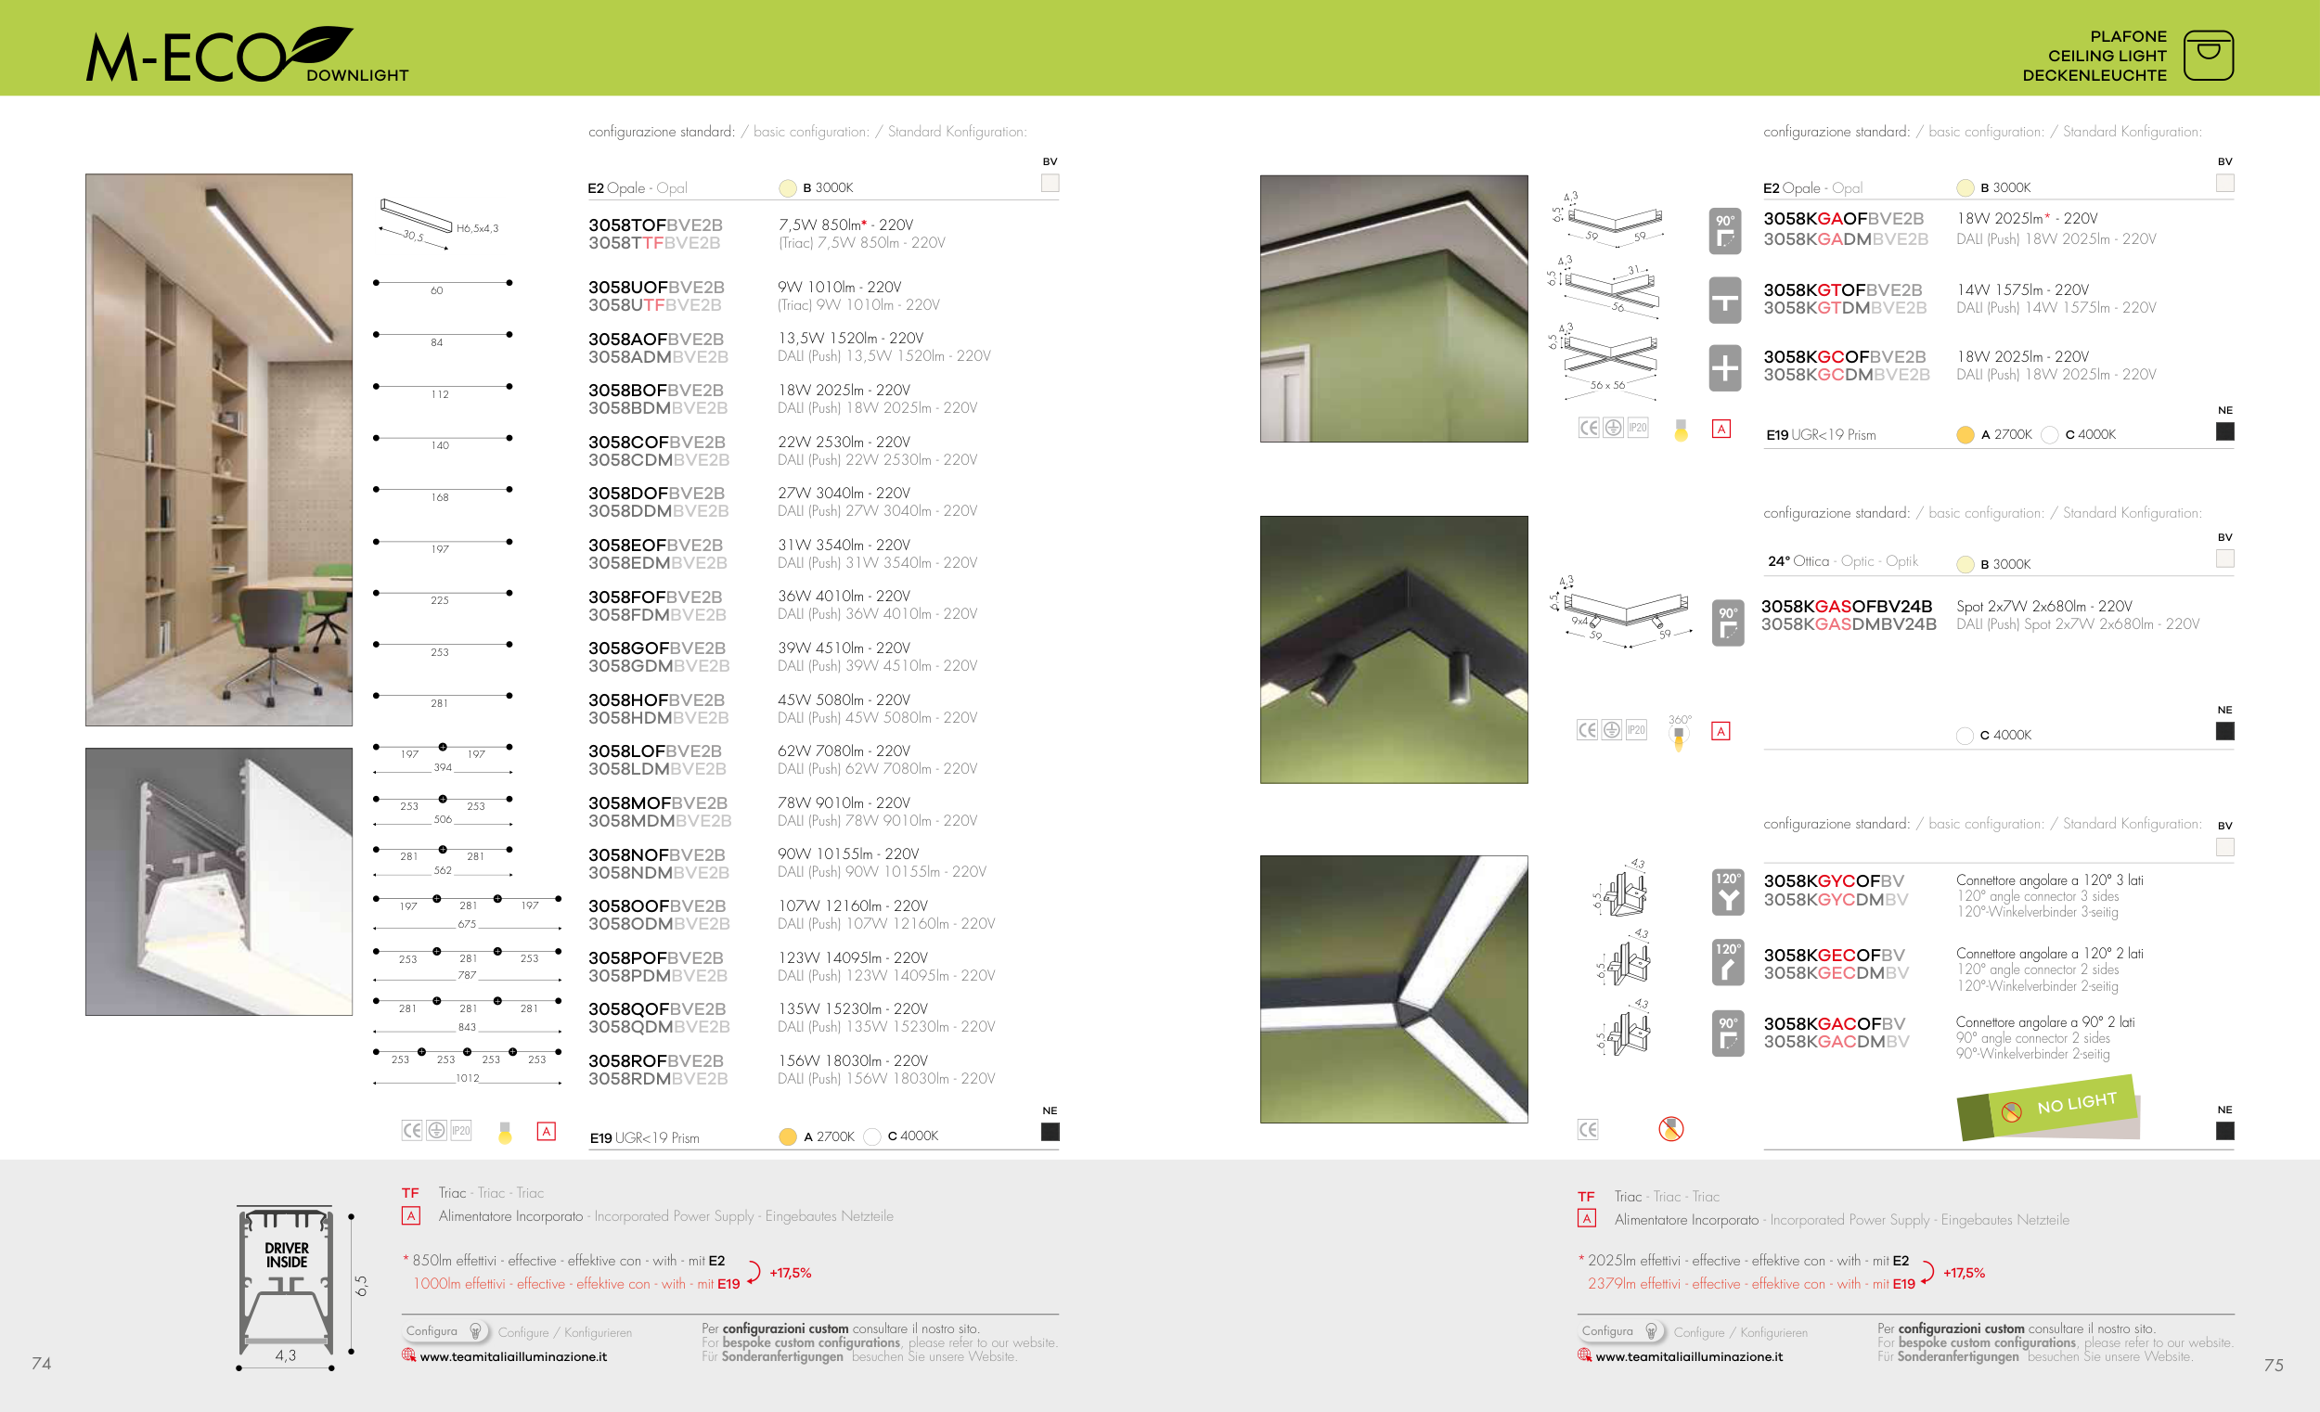Click the BV white finish swatch on left page
Image resolution: width=2320 pixels, height=1412 pixels.
click(1050, 183)
